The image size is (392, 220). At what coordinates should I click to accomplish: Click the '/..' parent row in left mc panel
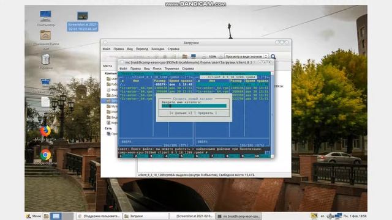156,84
